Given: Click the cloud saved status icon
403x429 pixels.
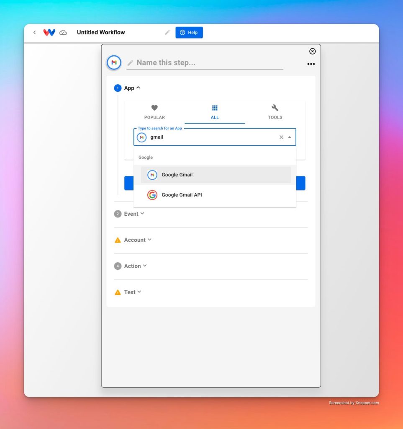Looking at the screenshot, I should pyautogui.click(x=63, y=33).
